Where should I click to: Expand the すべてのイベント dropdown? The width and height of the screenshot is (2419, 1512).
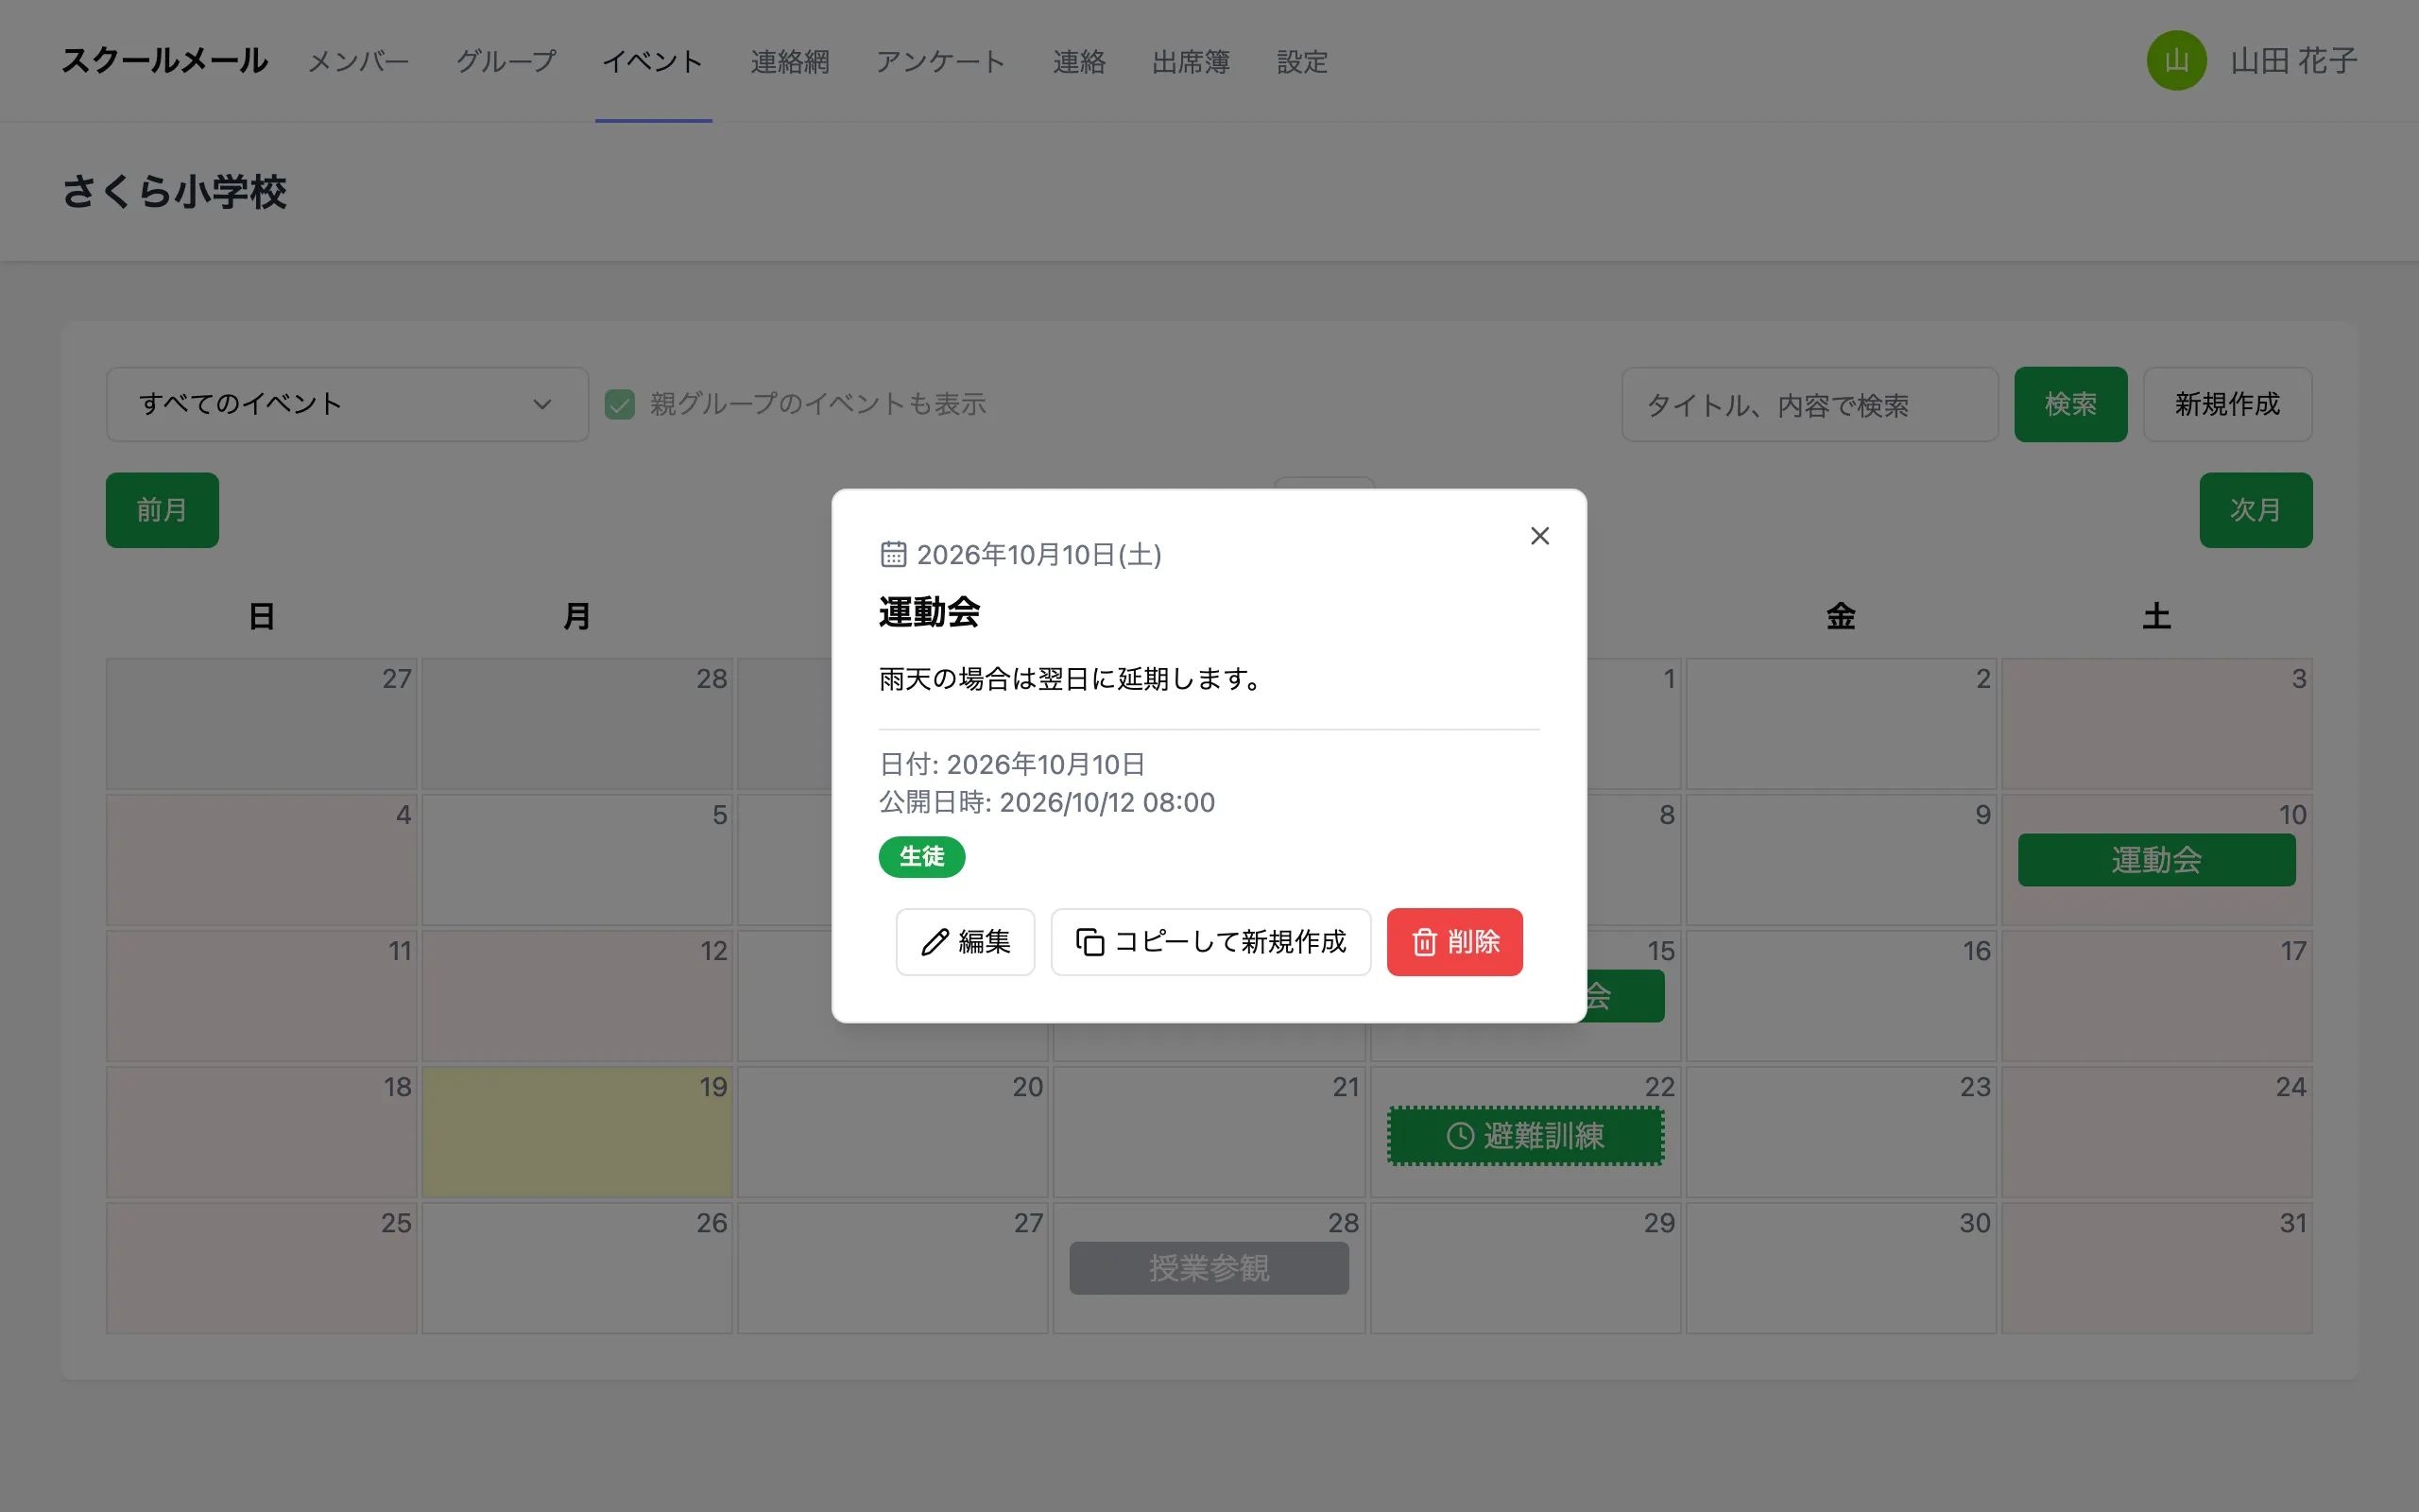[347, 404]
